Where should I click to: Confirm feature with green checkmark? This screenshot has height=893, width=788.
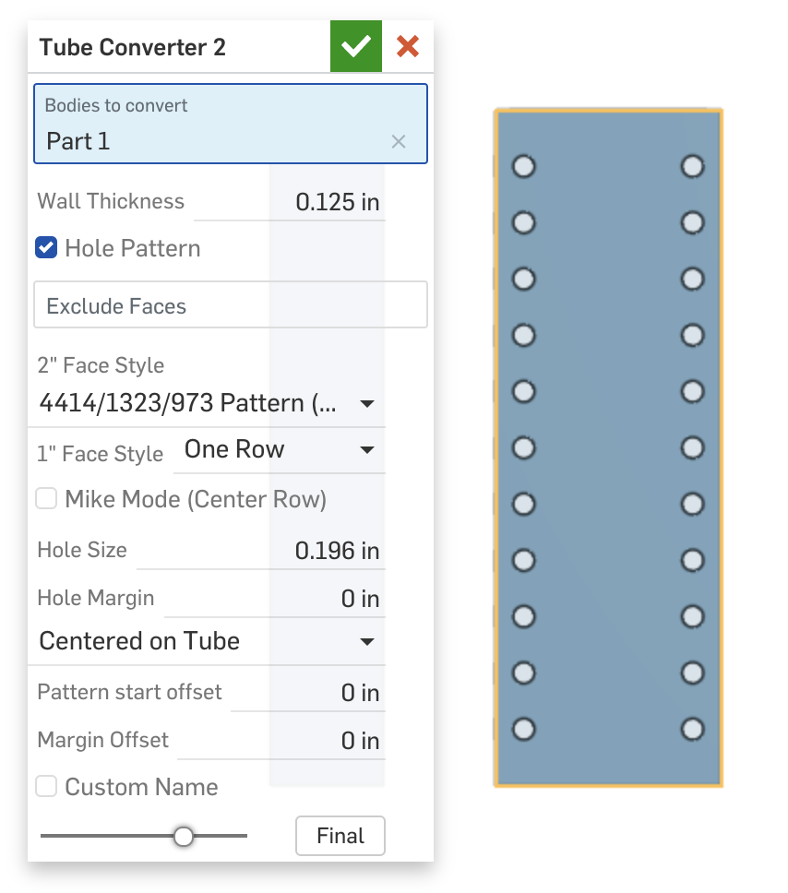tap(355, 46)
